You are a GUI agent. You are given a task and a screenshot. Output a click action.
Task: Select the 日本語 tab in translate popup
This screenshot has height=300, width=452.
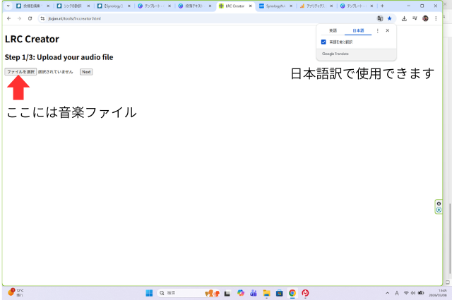[x=357, y=31]
